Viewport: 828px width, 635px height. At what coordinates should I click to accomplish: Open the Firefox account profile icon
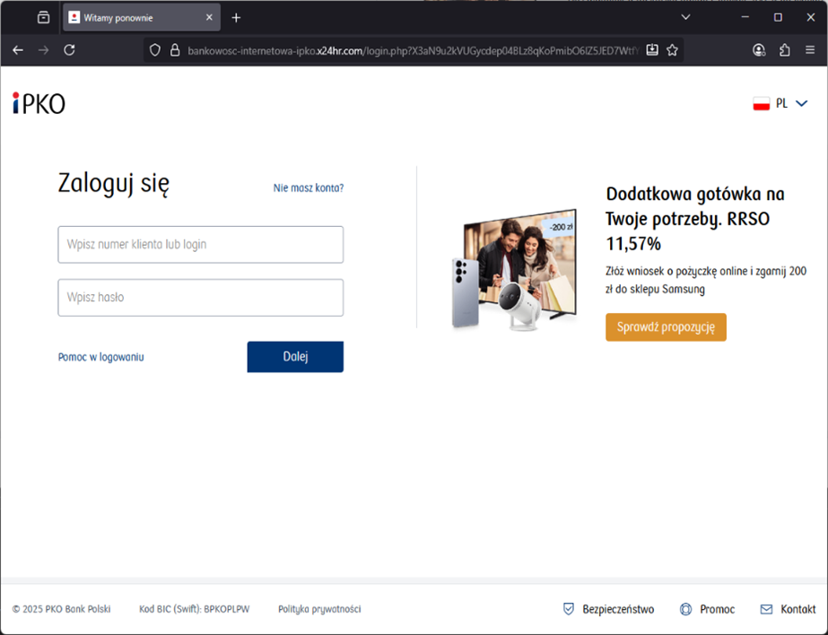pyautogui.click(x=759, y=50)
